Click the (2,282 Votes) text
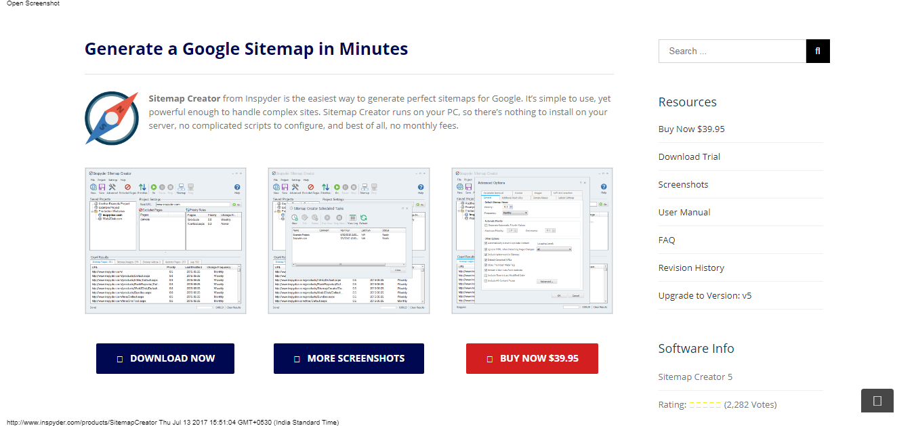914x426 pixels. pos(750,405)
